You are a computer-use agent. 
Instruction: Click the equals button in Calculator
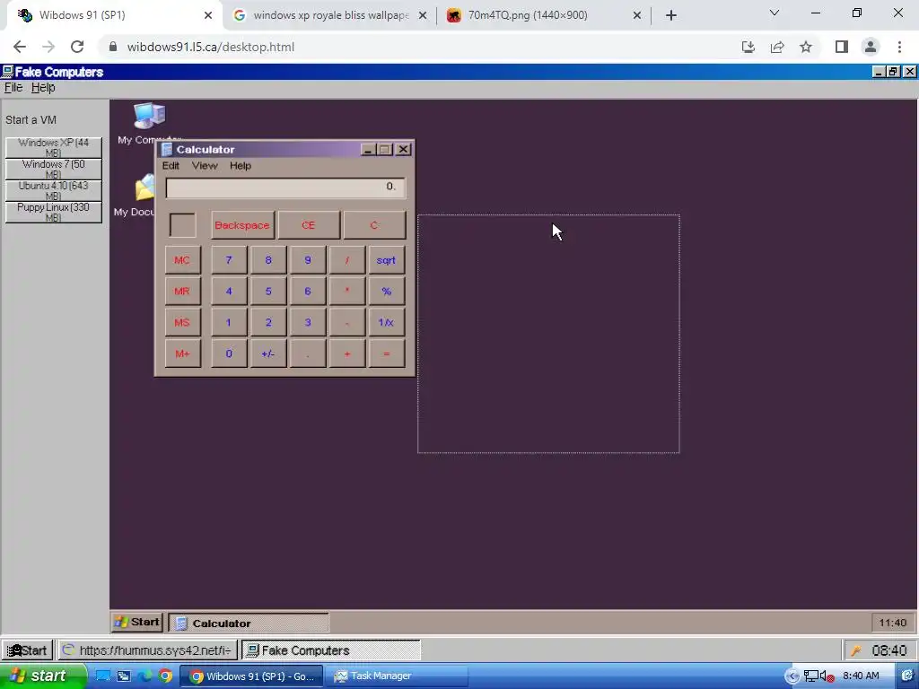(x=386, y=353)
